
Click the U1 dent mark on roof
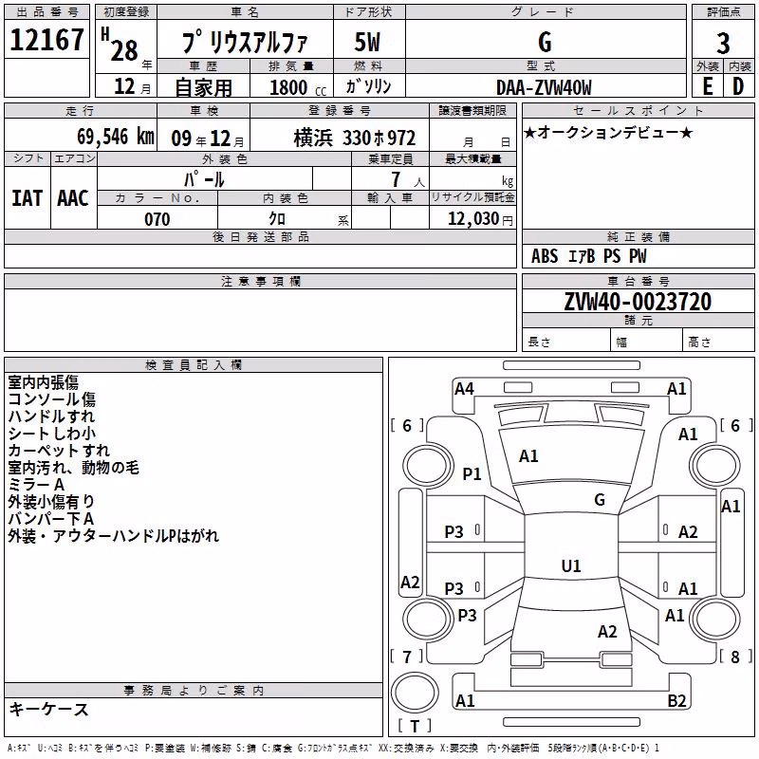571,565
